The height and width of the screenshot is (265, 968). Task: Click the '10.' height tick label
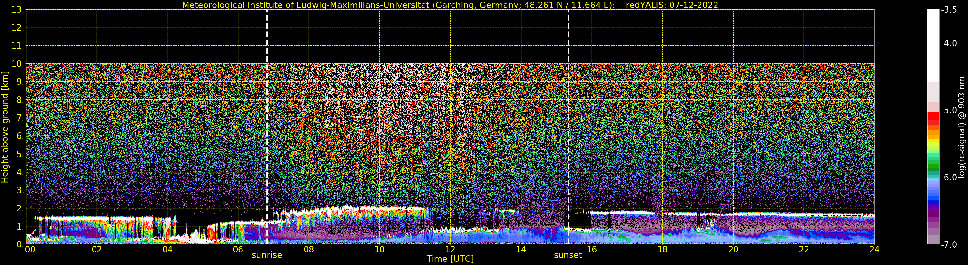tap(18, 64)
